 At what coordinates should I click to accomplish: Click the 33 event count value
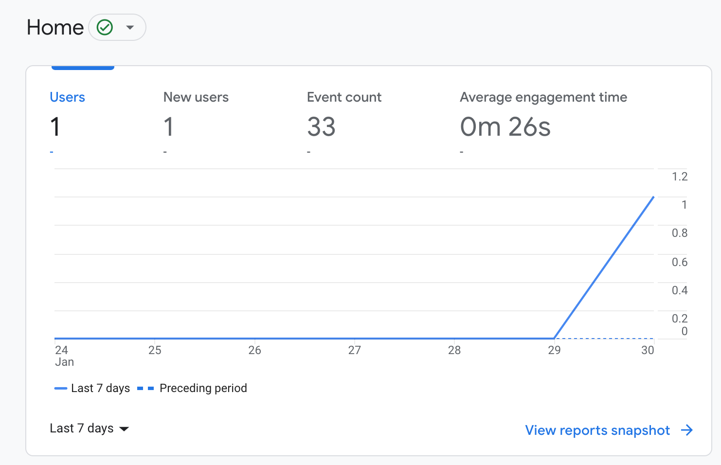[x=321, y=127]
